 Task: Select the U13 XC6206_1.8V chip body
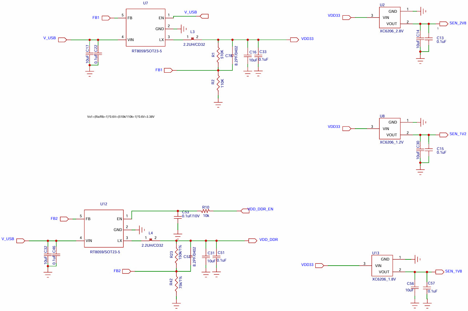point(382,266)
